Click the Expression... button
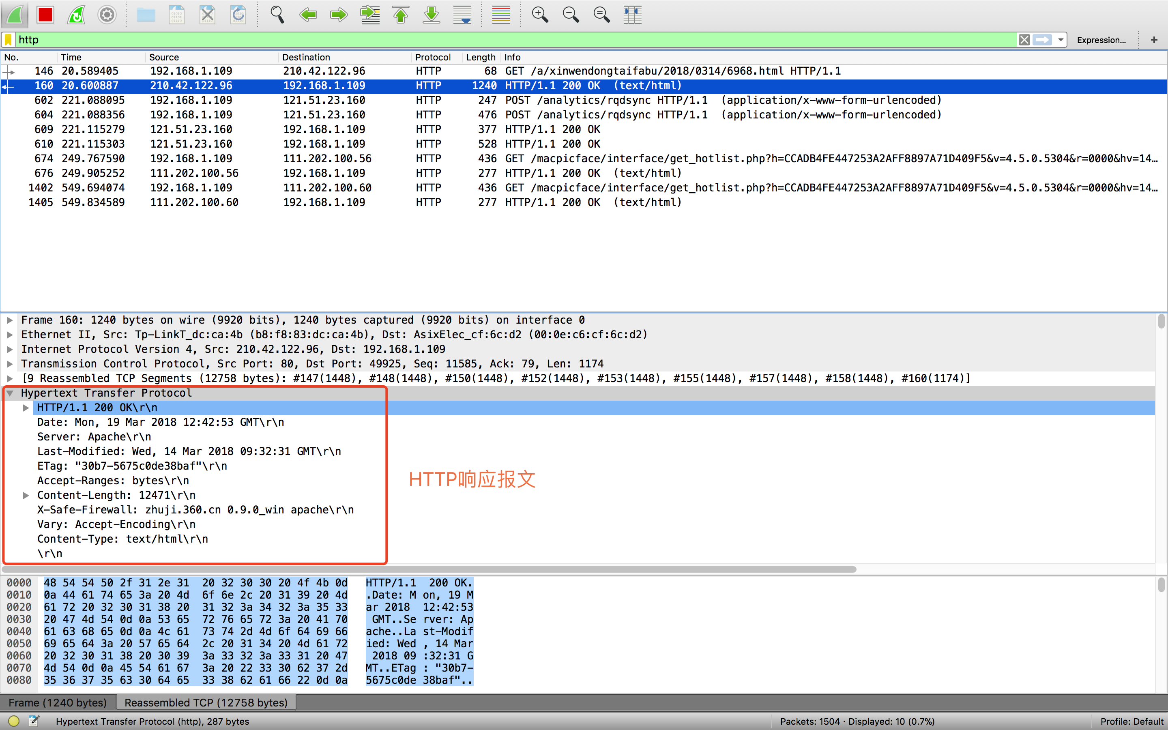Image resolution: width=1168 pixels, height=730 pixels. [1101, 40]
